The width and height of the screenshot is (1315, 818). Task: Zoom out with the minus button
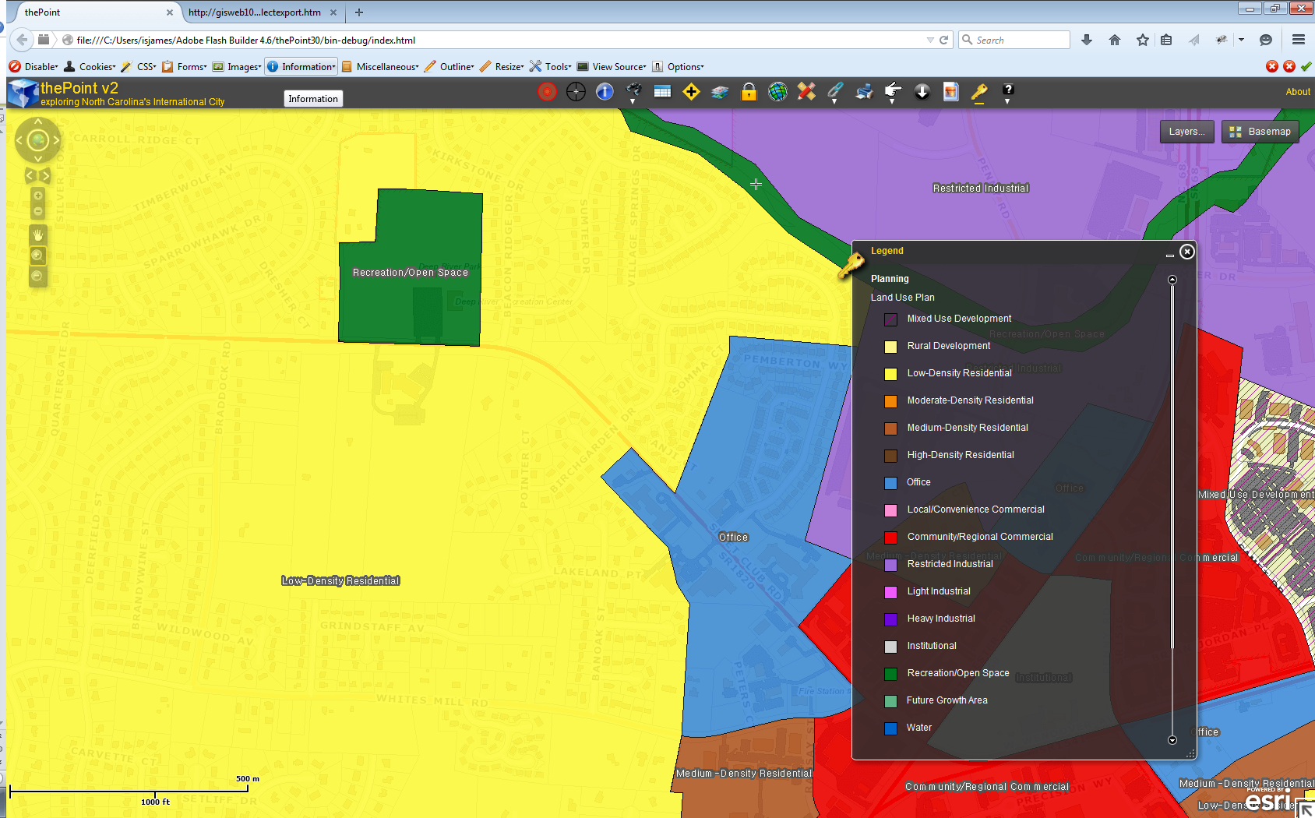click(x=37, y=211)
